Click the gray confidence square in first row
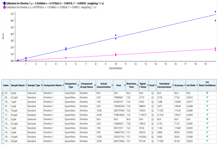Image resolution: width=220 pixels, height=146 pixels. [x=207, y=93]
